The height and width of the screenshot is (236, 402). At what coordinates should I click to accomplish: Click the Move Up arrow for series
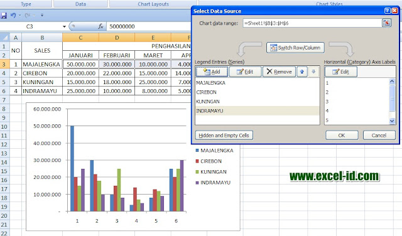pos(302,72)
